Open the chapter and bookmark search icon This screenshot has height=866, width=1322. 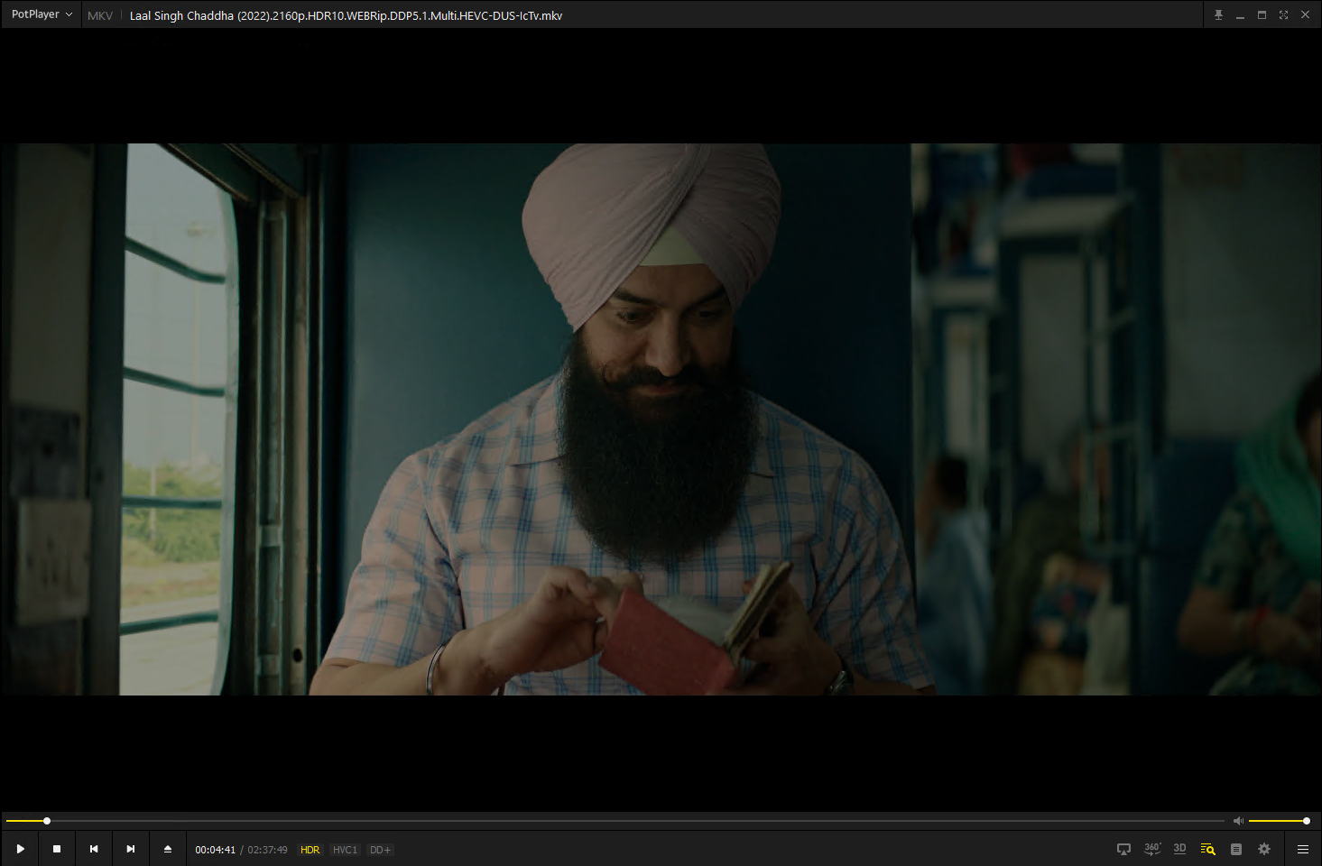(x=1208, y=849)
